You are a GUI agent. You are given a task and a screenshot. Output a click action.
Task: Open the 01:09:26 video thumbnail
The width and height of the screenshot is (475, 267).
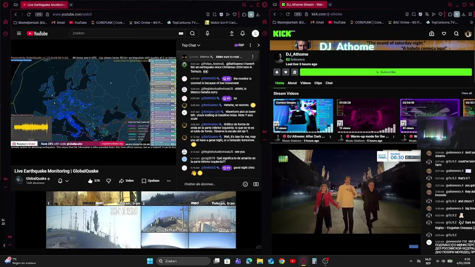pyautogui.click(x=367, y=116)
